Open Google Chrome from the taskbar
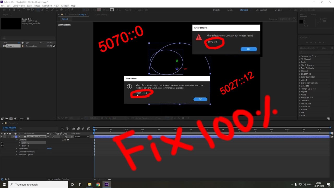334x188 pixels. click(x=98, y=185)
